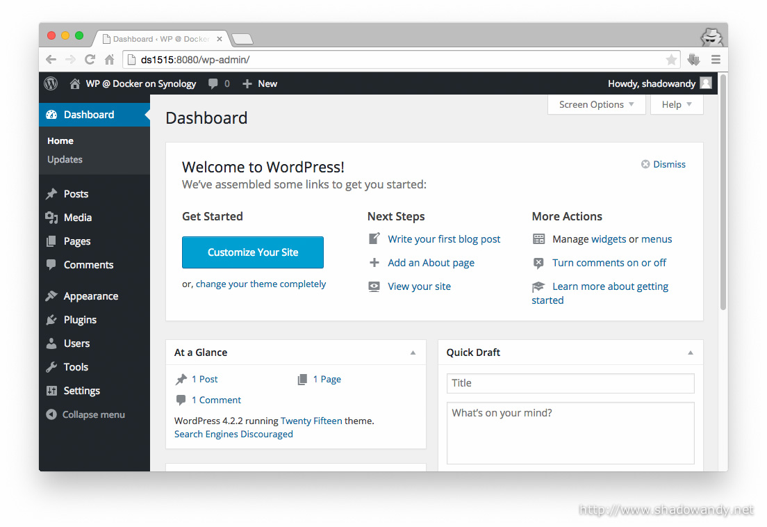Click the browser forward arrow
The image size is (767, 527).
70,60
